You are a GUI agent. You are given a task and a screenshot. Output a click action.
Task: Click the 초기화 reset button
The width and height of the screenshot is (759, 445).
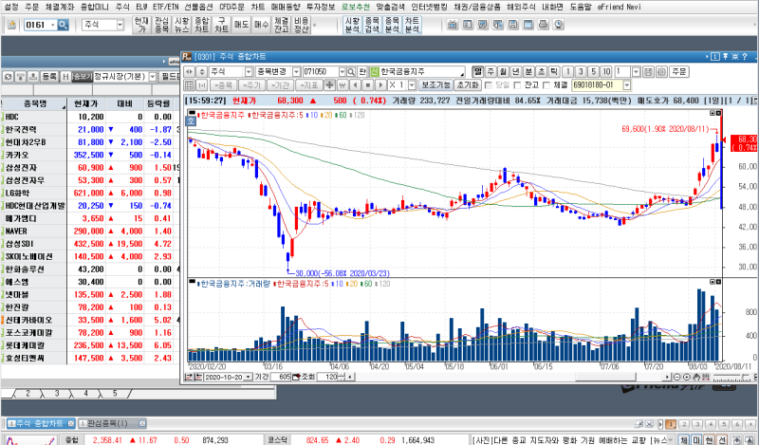tap(468, 85)
